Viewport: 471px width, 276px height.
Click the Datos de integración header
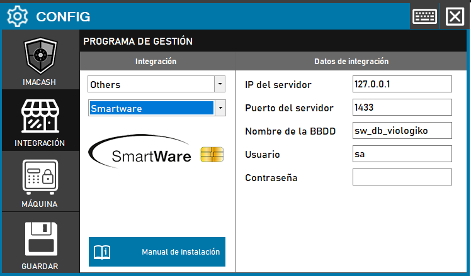[351, 62]
